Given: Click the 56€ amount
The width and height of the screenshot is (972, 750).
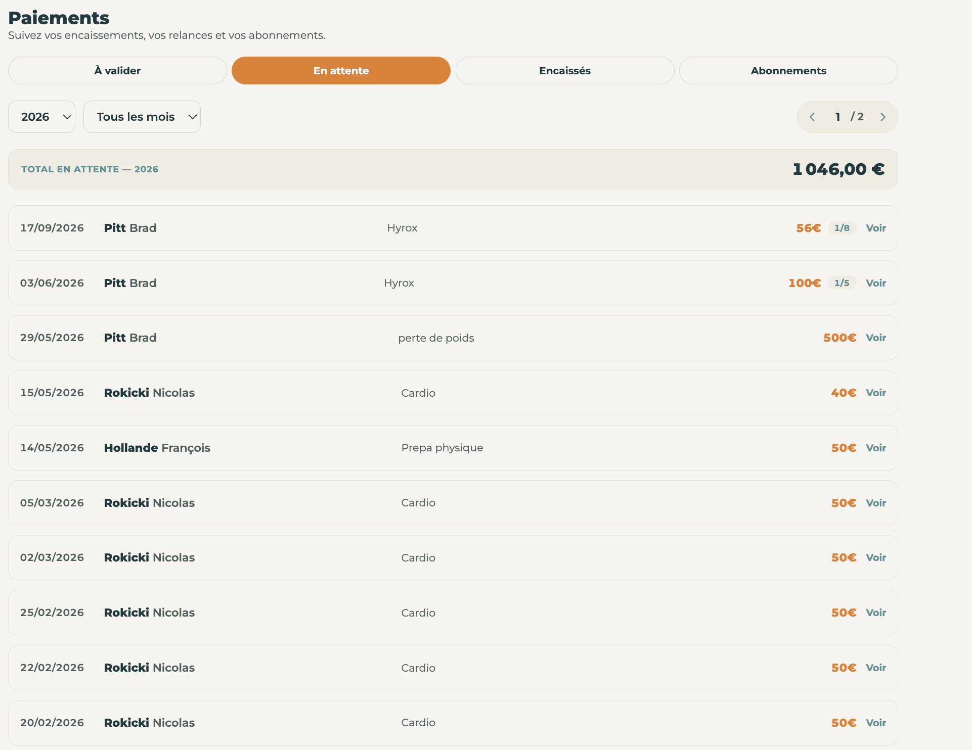Looking at the screenshot, I should [809, 228].
